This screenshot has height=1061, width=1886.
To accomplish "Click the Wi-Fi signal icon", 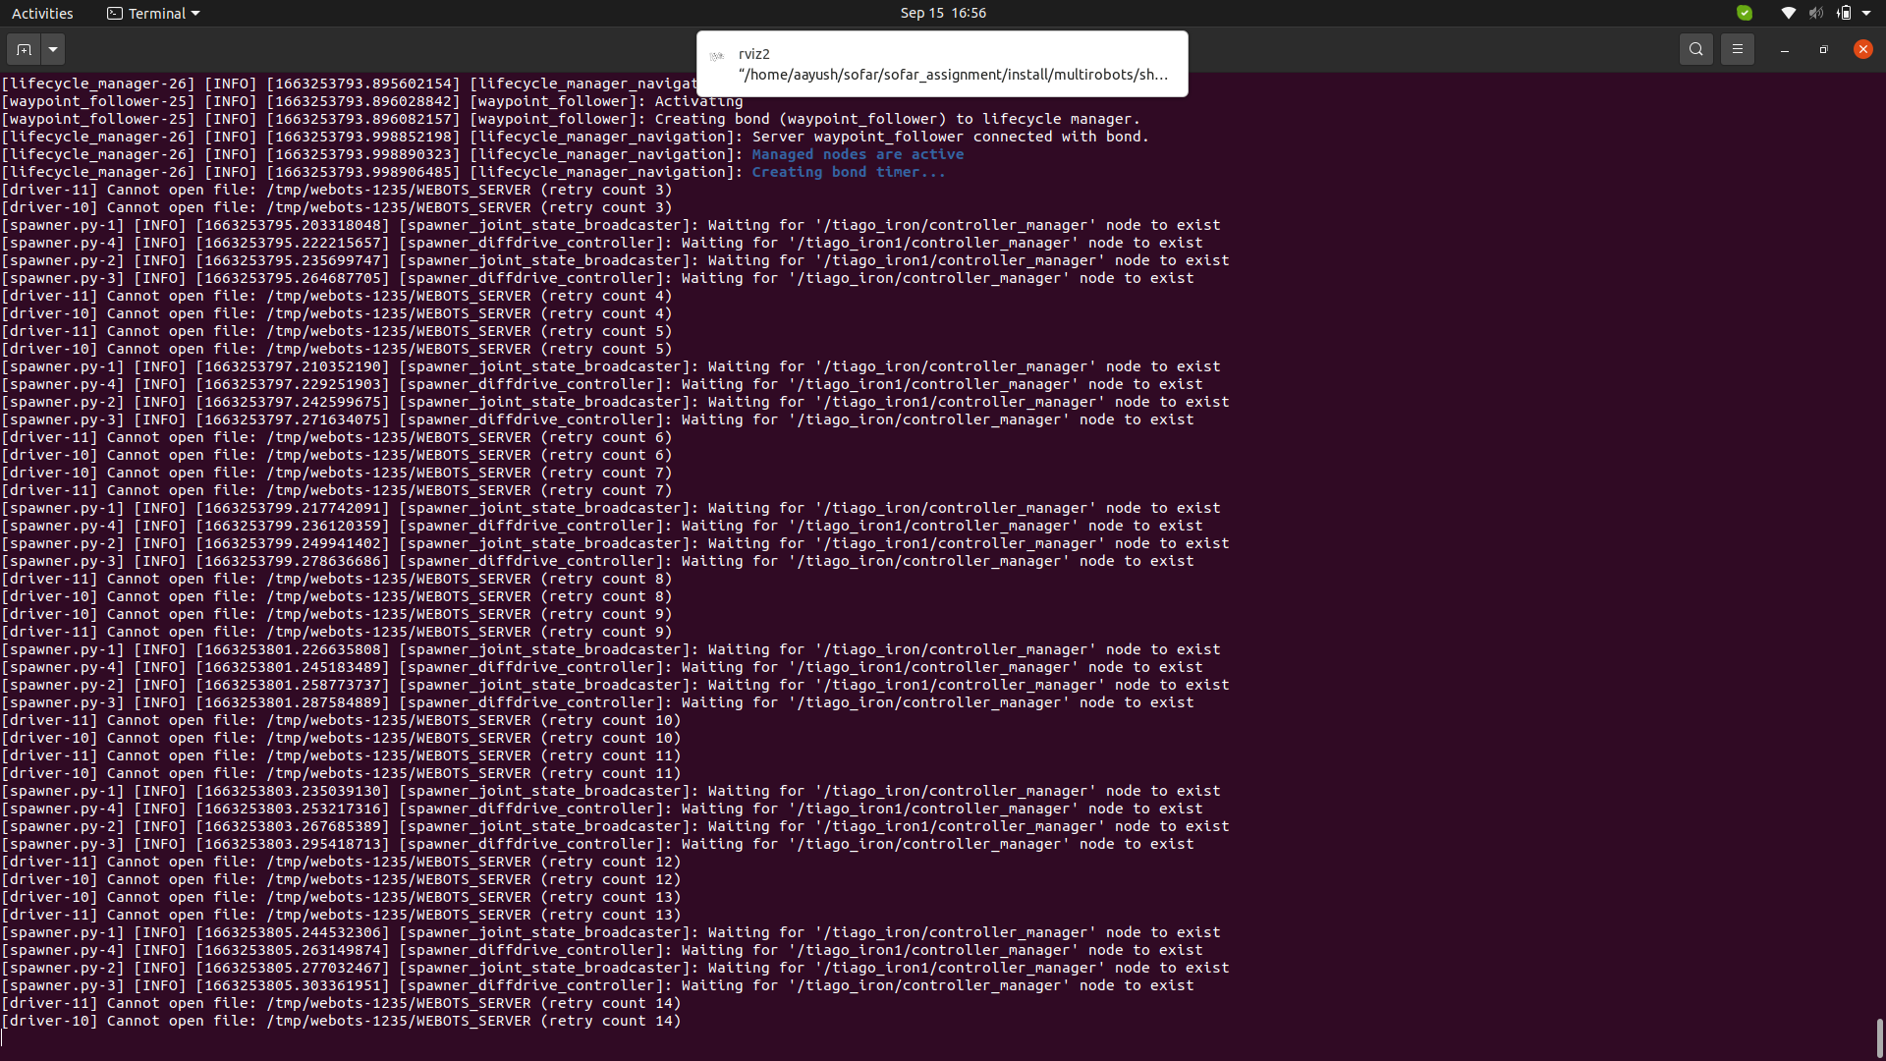I will [1788, 13].
